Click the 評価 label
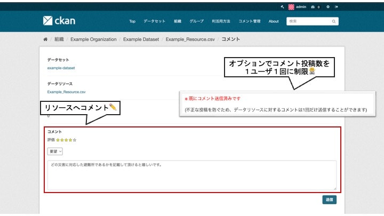The image size is (384, 216). click(51, 140)
